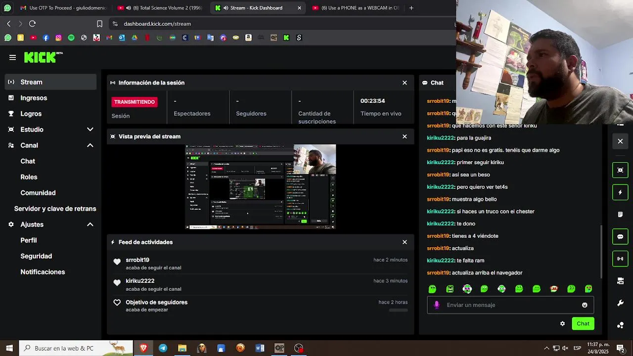Screen dimensions: 633x356
Task: Open the Stream sidebar section
Action: 50,82
